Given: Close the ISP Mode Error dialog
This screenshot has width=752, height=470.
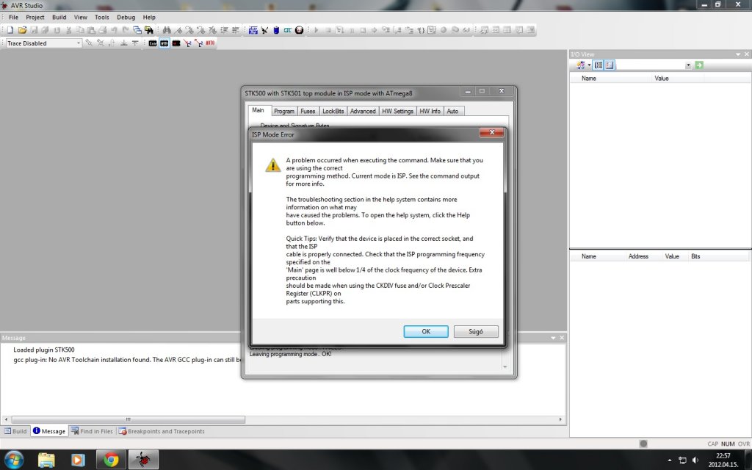Looking at the screenshot, I should (x=491, y=132).
